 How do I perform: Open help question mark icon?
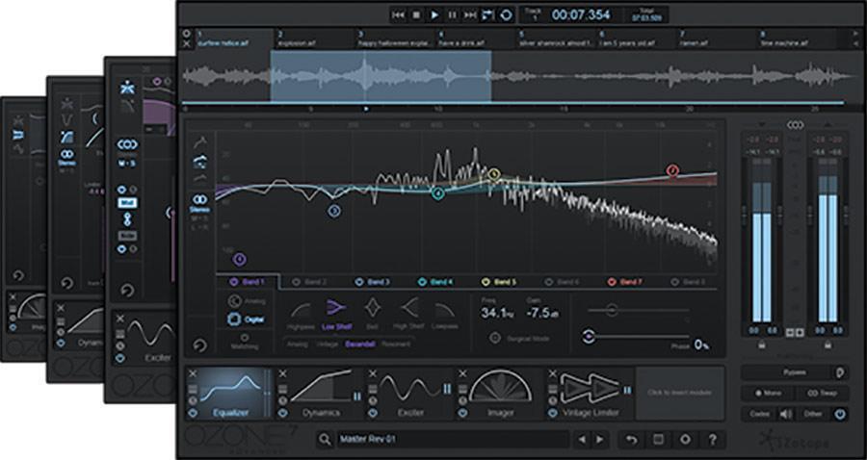pyautogui.click(x=712, y=440)
